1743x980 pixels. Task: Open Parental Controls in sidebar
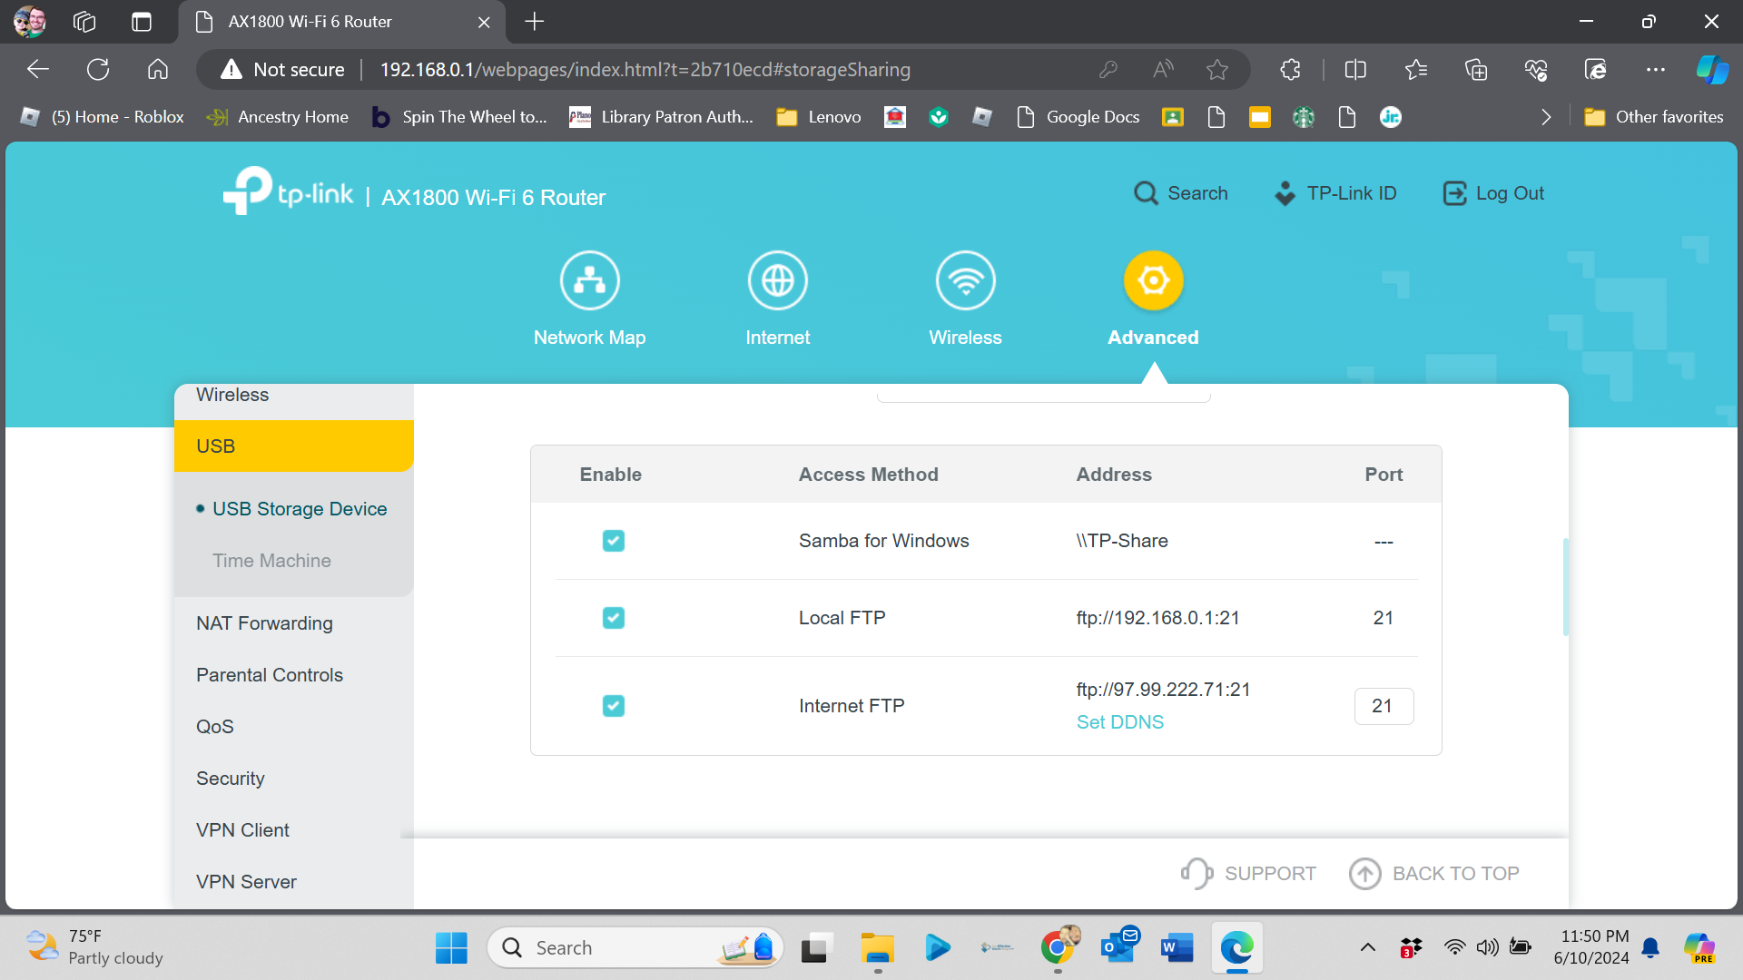click(x=270, y=675)
